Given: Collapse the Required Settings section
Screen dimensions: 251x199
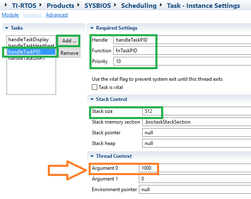Looking at the screenshot, I should coord(91,28).
